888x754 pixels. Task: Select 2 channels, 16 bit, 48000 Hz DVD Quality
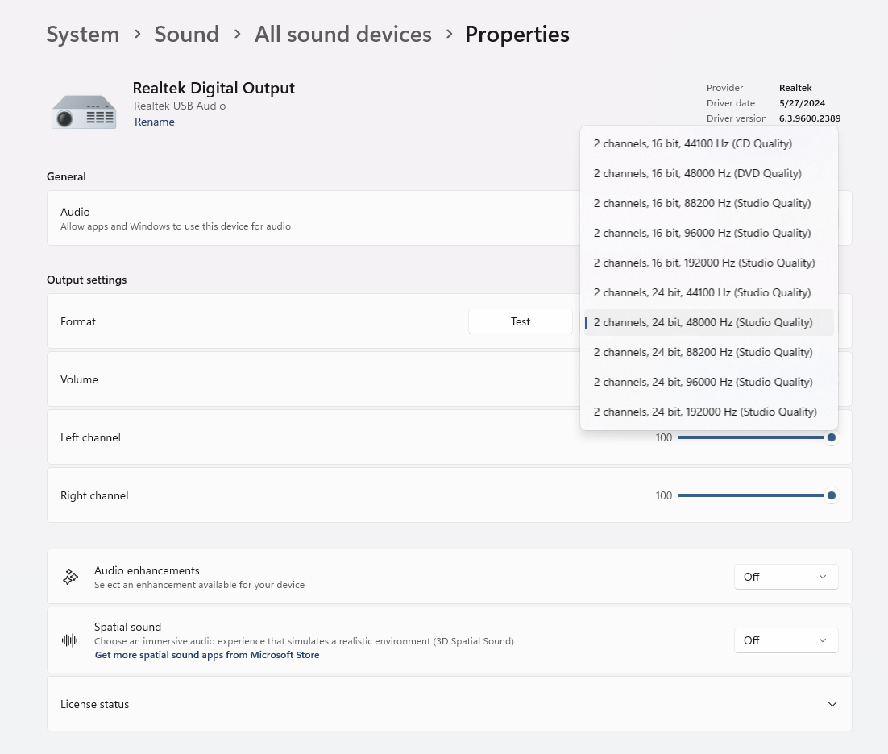pyautogui.click(x=697, y=173)
